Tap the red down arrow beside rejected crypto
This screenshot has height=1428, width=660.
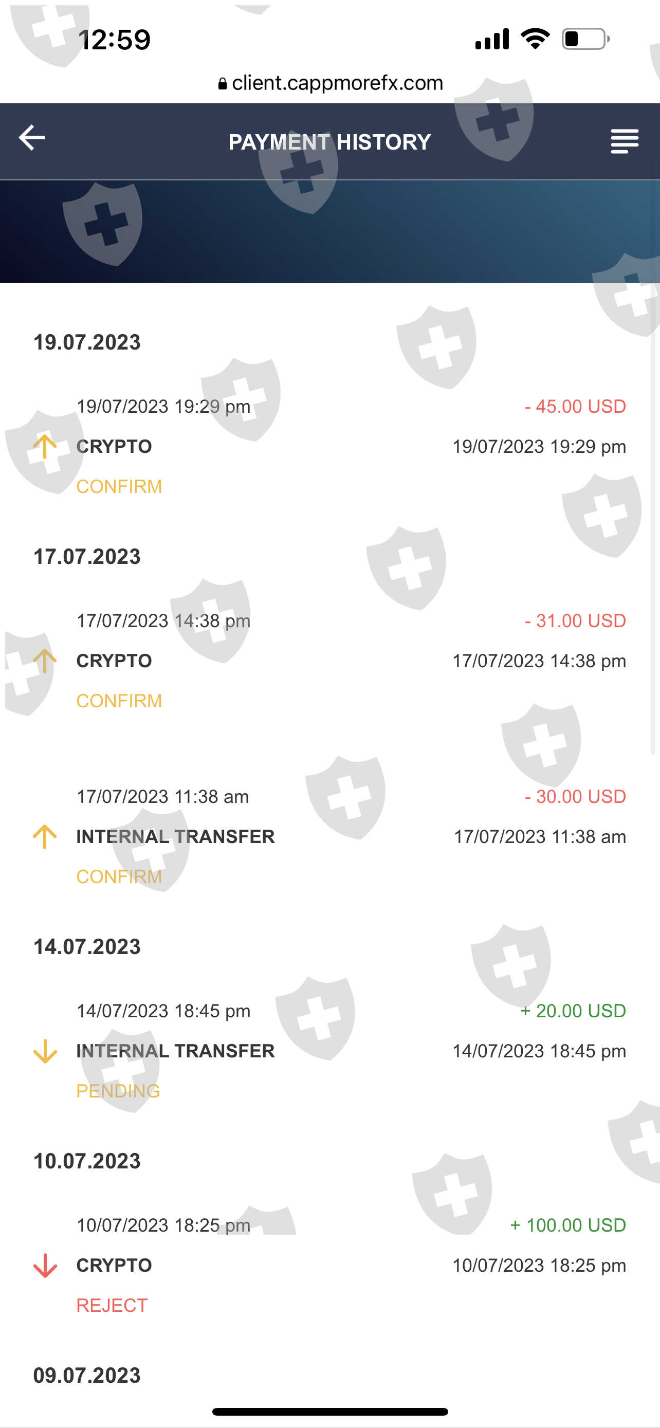(45, 1266)
